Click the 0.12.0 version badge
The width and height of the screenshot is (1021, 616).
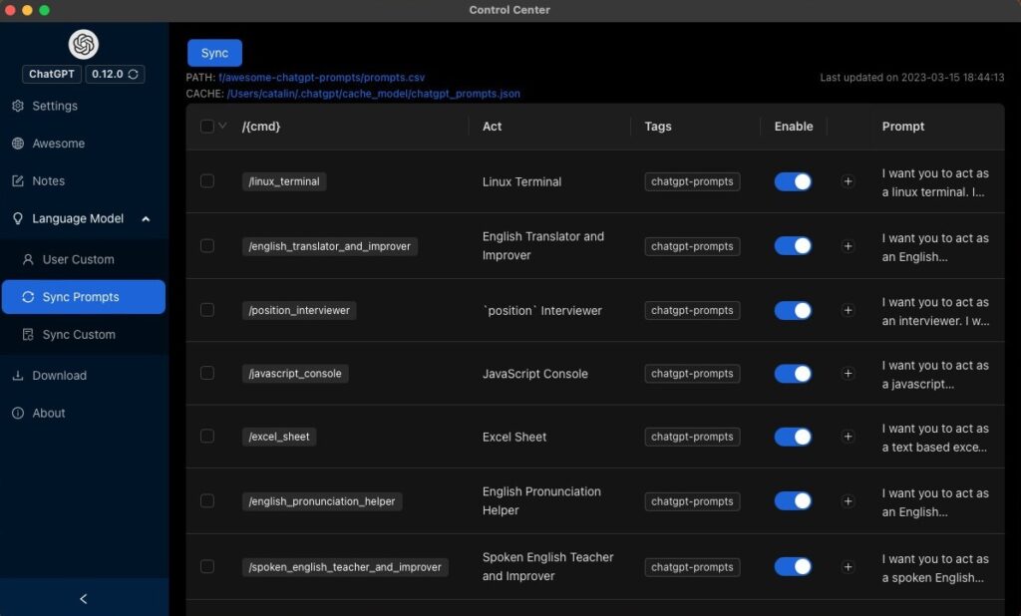point(115,74)
